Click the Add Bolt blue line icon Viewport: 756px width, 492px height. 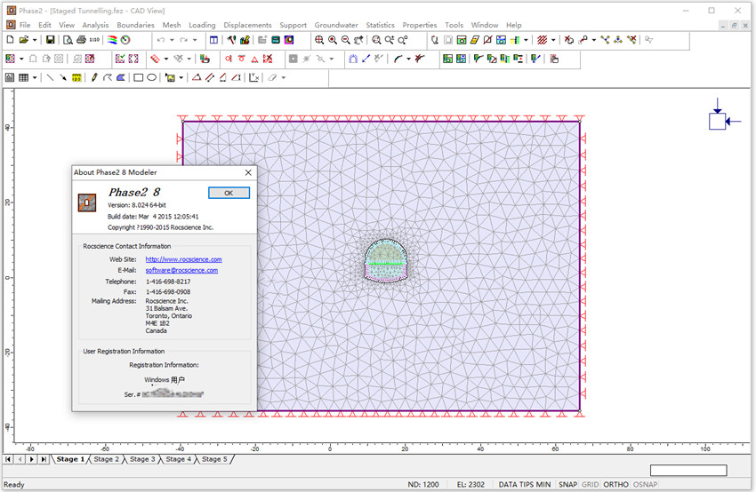tap(366, 59)
